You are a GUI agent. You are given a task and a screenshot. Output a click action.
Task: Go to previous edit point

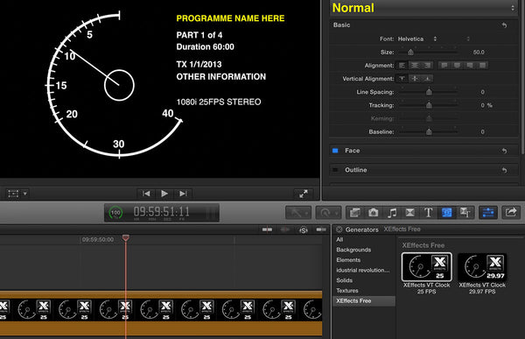146,194
